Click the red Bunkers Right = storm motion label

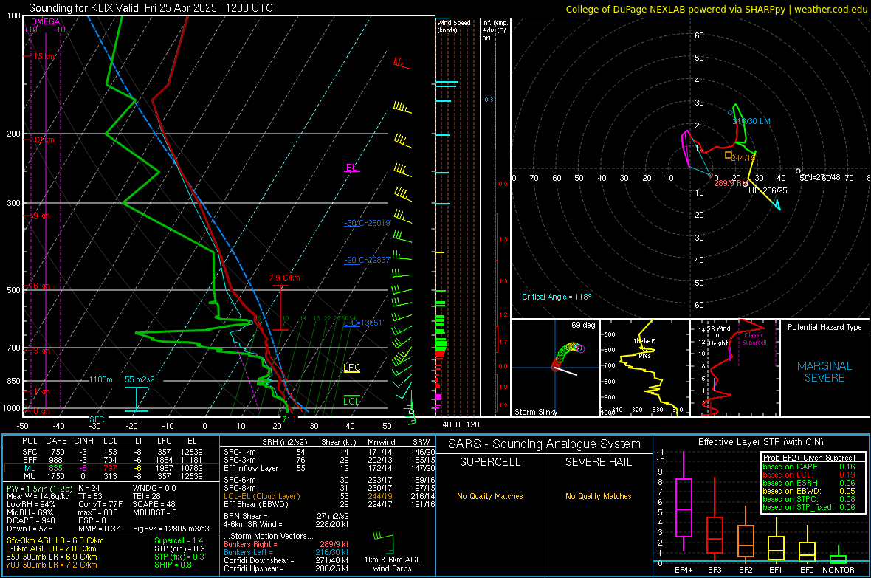250,544
